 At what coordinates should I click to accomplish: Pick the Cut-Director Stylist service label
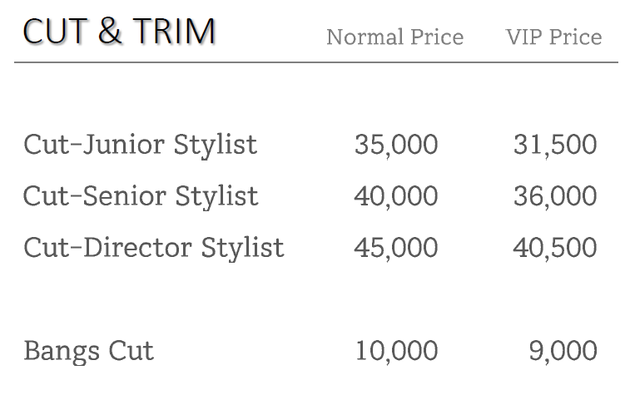[x=153, y=248]
